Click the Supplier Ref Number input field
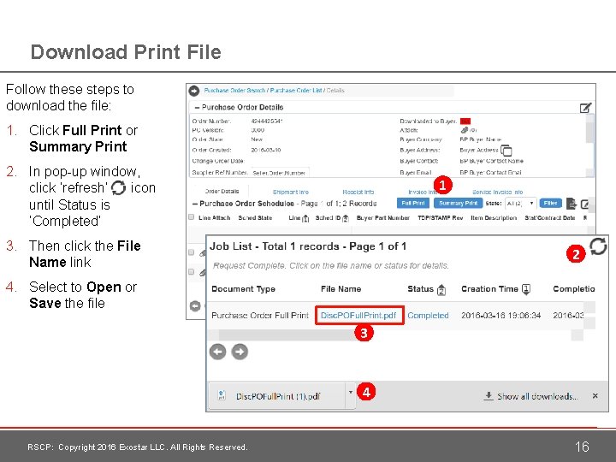 point(280,173)
